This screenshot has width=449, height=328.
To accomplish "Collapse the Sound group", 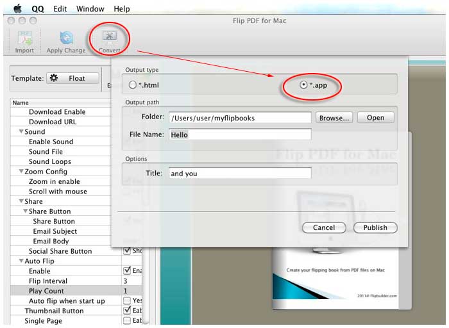I will (21, 131).
